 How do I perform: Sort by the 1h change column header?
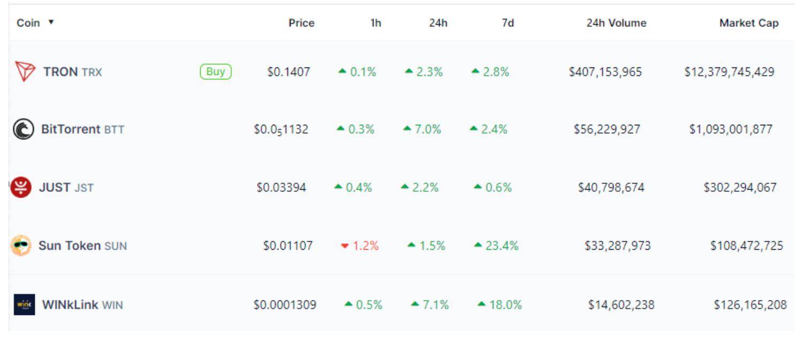[376, 23]
